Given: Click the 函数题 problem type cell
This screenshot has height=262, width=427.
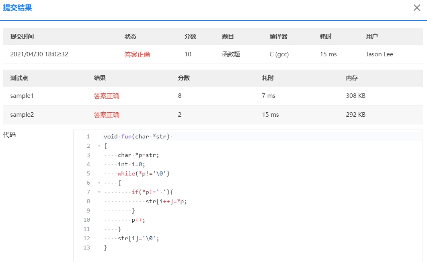Looking at the screenshot, I should pos(231,54).
